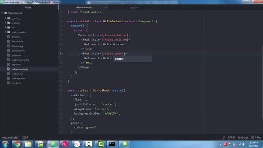Open the Command Prompt taskbar window

tap(112, 144)
